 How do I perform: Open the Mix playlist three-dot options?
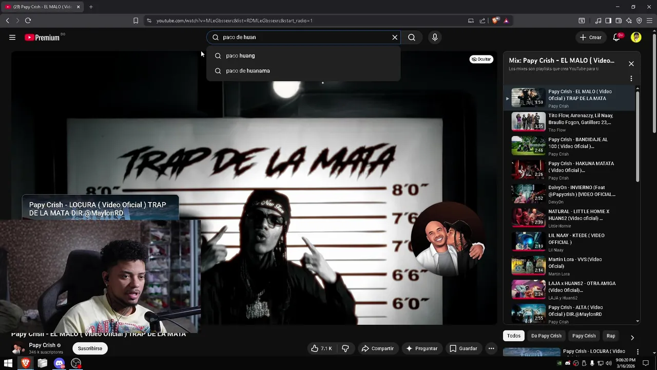[x=631, y=79]
